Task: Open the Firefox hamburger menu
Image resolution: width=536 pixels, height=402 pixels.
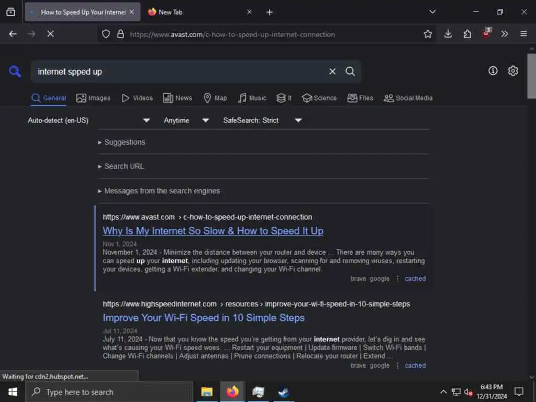Action: coord(523,34)
